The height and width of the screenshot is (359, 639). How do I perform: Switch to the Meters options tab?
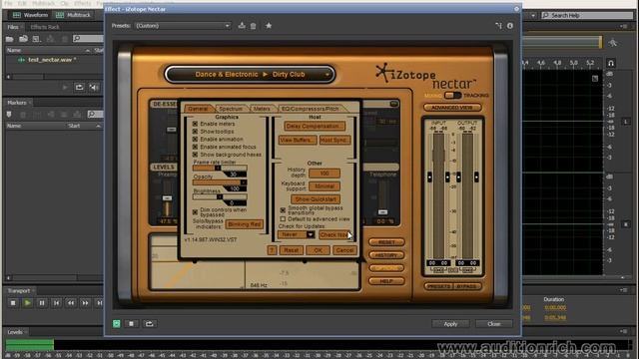pos(262,109)
